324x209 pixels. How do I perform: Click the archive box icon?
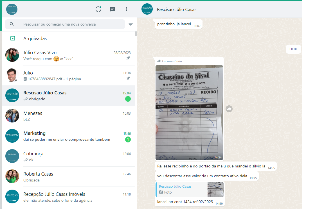click(x=12, y=38)
